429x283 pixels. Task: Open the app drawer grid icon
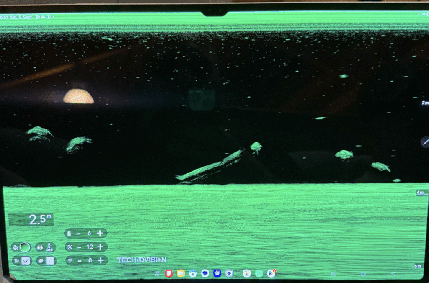157,273
